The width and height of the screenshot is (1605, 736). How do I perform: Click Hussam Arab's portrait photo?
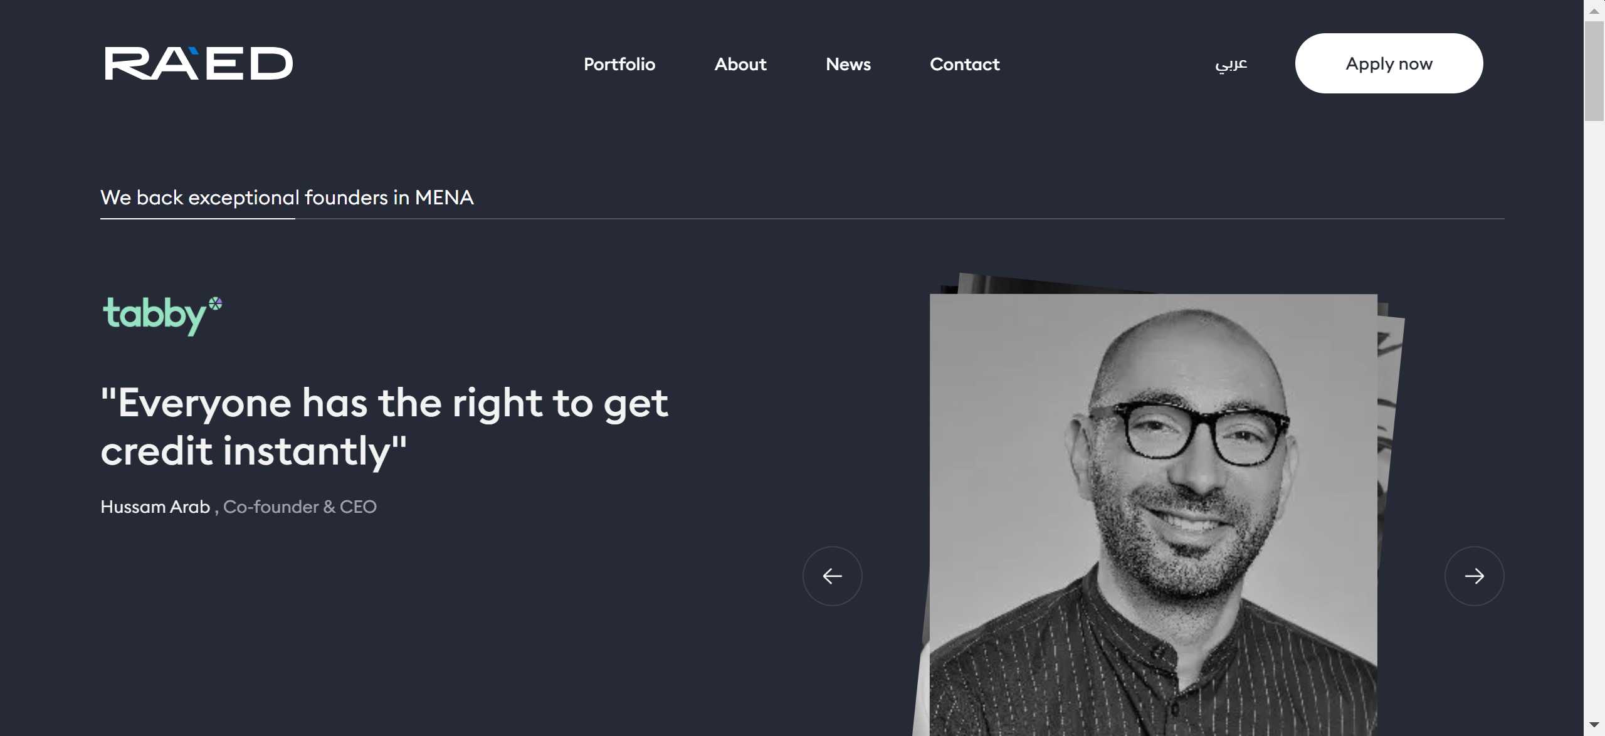(1153, 514)
